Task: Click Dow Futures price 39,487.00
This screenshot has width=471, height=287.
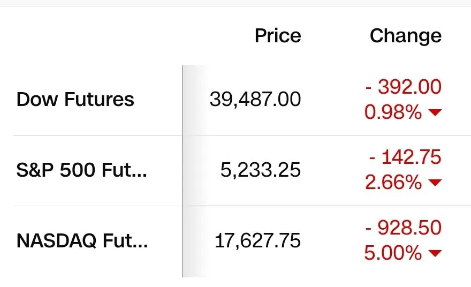Action: pos(255,99)
